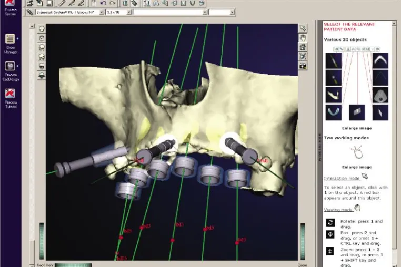Click the undo arrow in toolbar
401x267 pixels.
[x=103, y=3]
